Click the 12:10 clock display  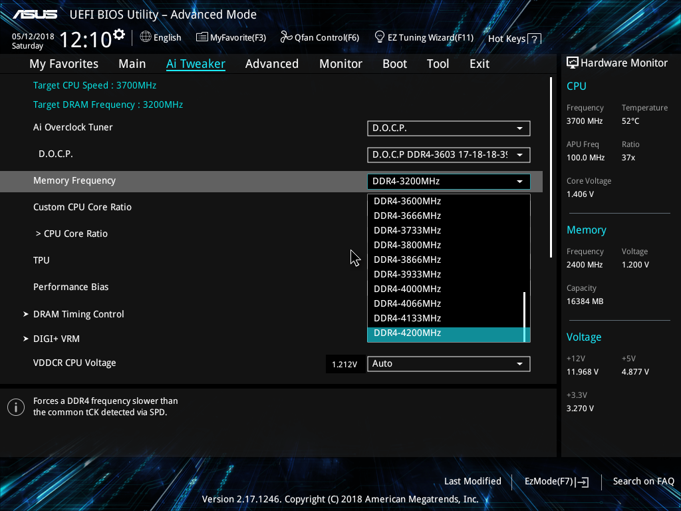(86, 39)
